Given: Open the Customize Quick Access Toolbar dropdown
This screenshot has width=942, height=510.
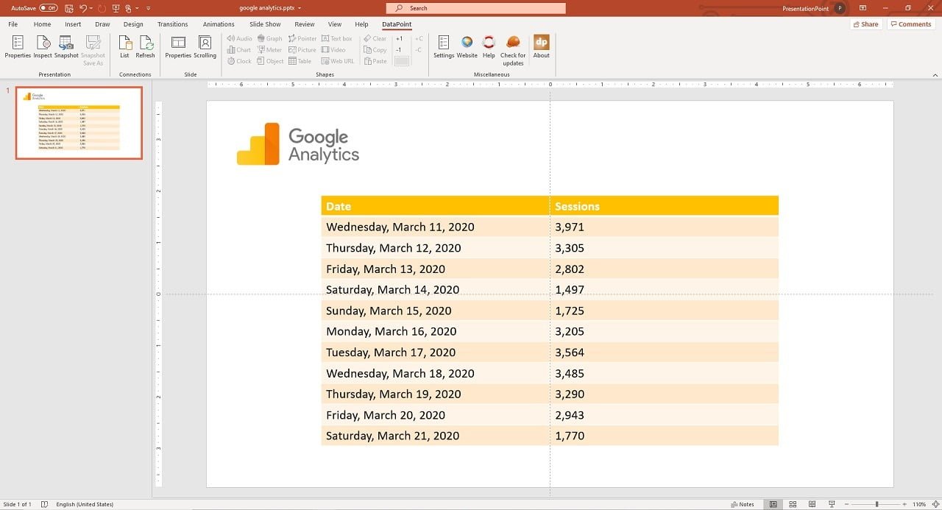Looking at the screenshot, I should click(148, 8).
